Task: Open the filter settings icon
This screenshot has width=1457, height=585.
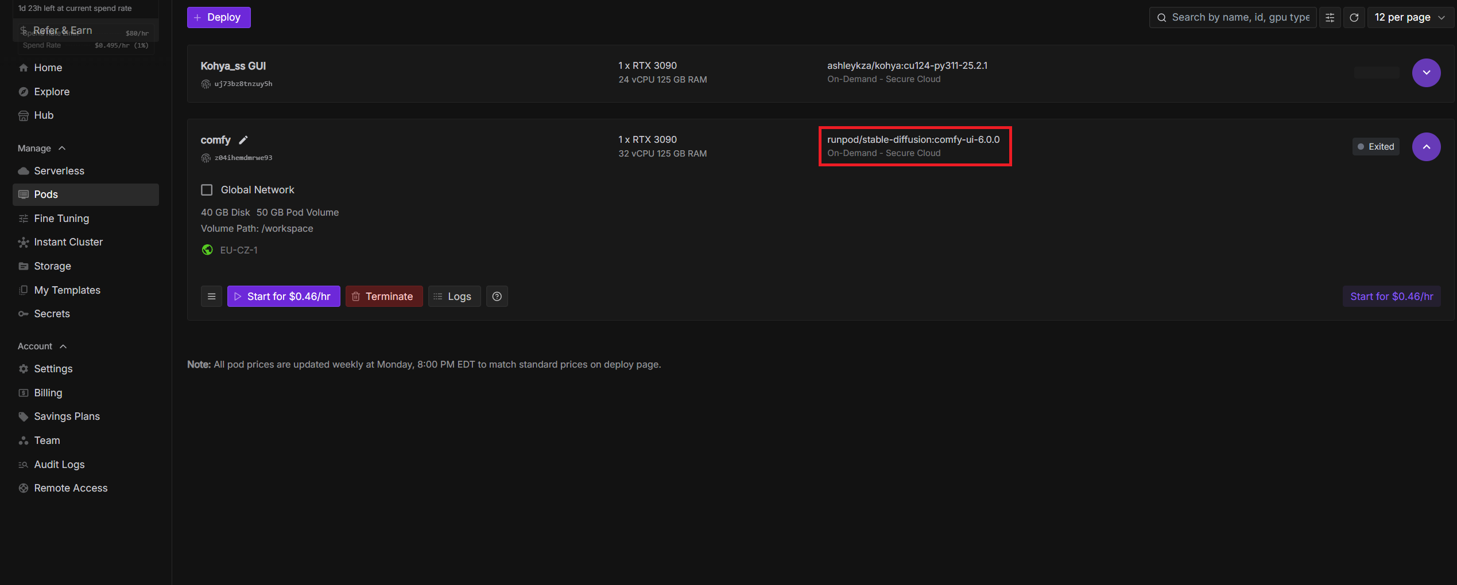Action: [x=1330, y=17]
